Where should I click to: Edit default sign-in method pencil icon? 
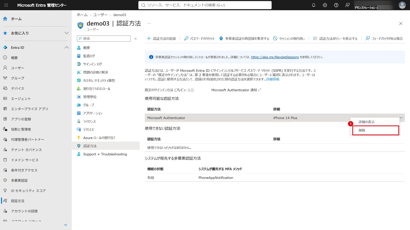(x=260, y=90)
